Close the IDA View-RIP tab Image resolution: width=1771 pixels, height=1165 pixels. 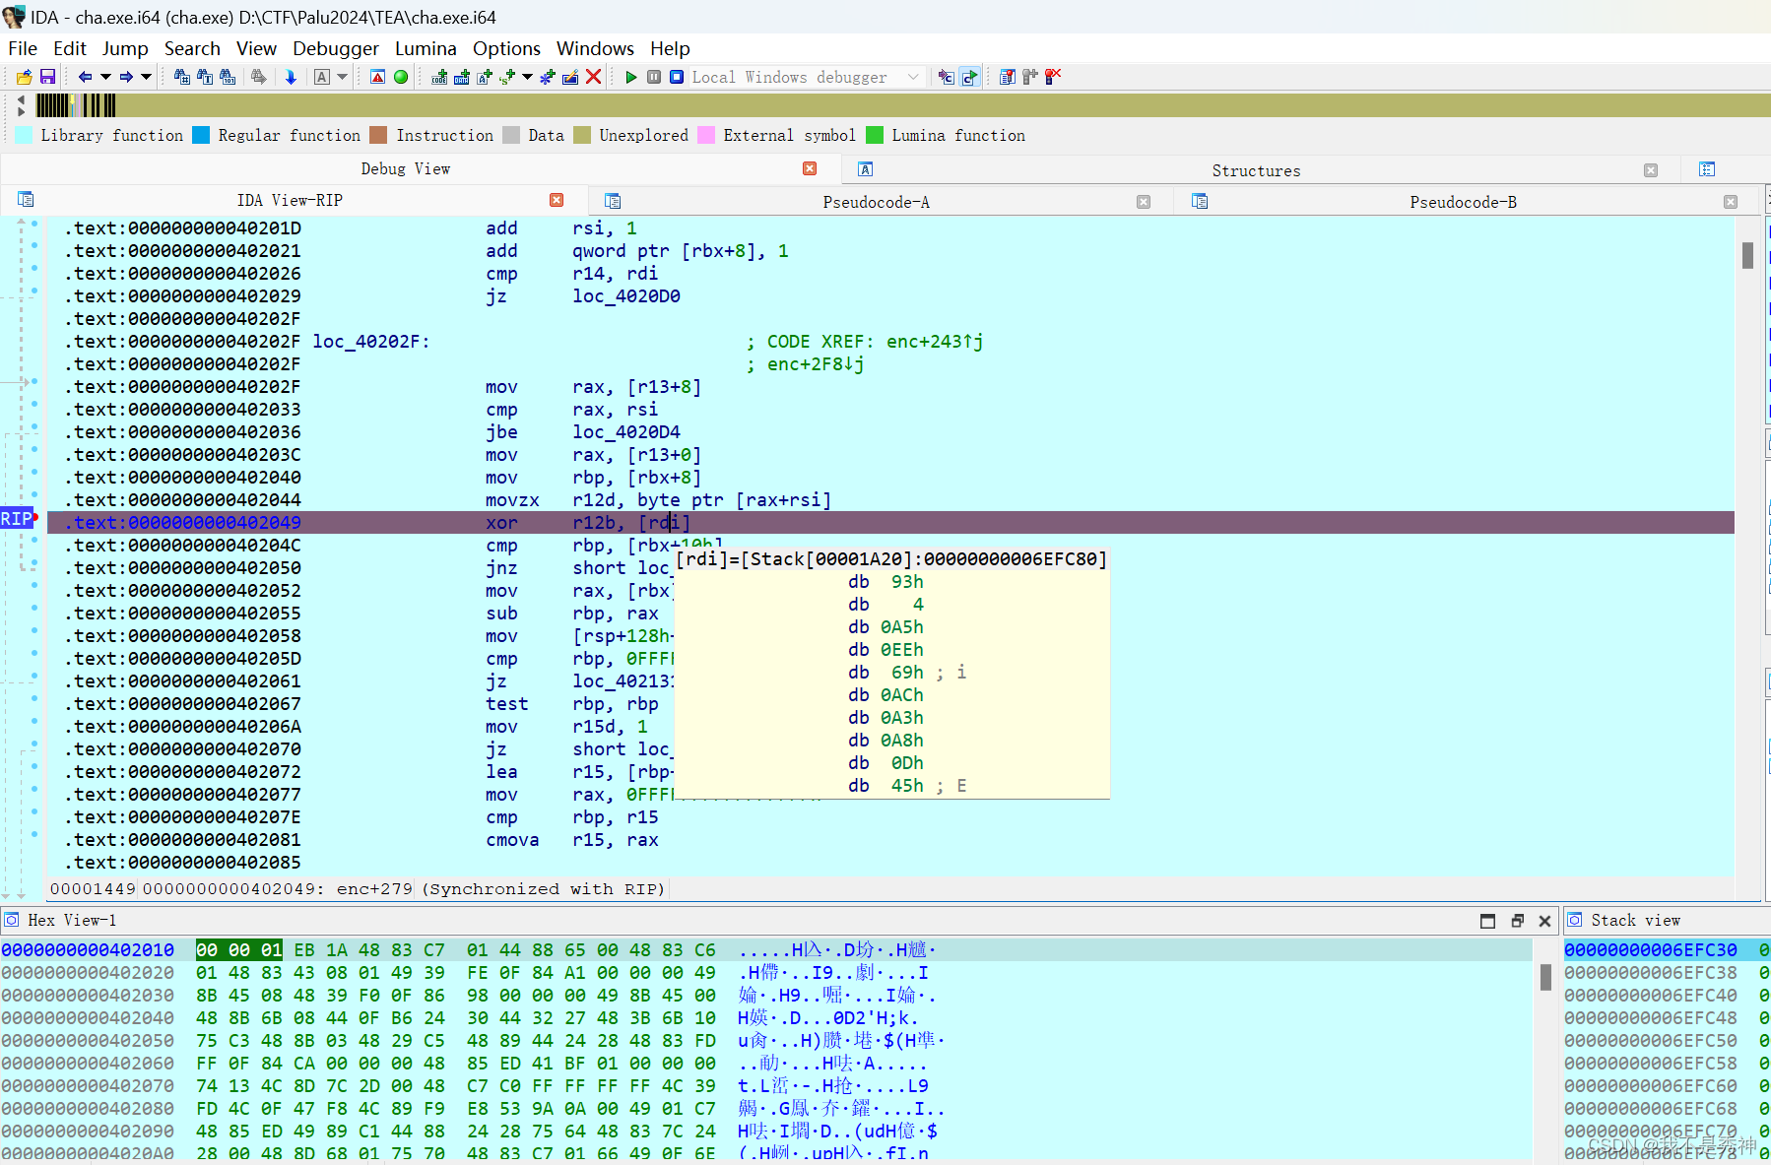pyautogui.click(x=557, y=200)
